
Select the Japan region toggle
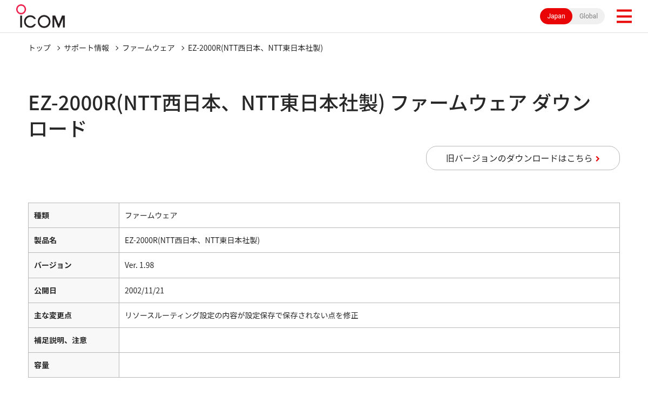(x=556, y=16)
